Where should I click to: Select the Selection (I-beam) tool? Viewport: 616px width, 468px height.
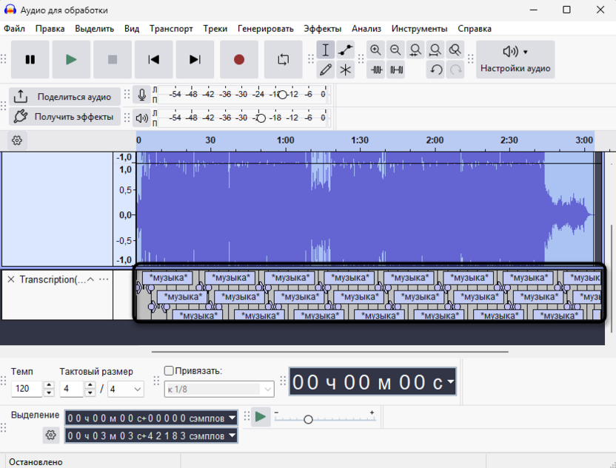click(x=326, y=50)
